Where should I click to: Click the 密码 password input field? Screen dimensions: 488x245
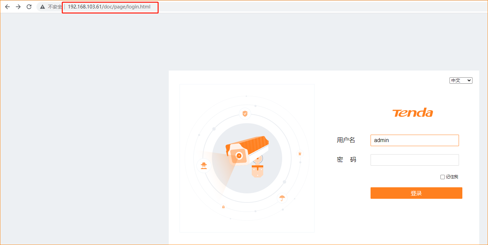click(x=414, y=160)
